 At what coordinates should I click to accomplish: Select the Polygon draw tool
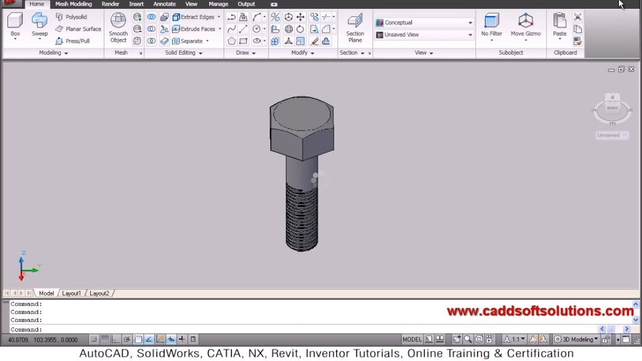click(231, 41)
